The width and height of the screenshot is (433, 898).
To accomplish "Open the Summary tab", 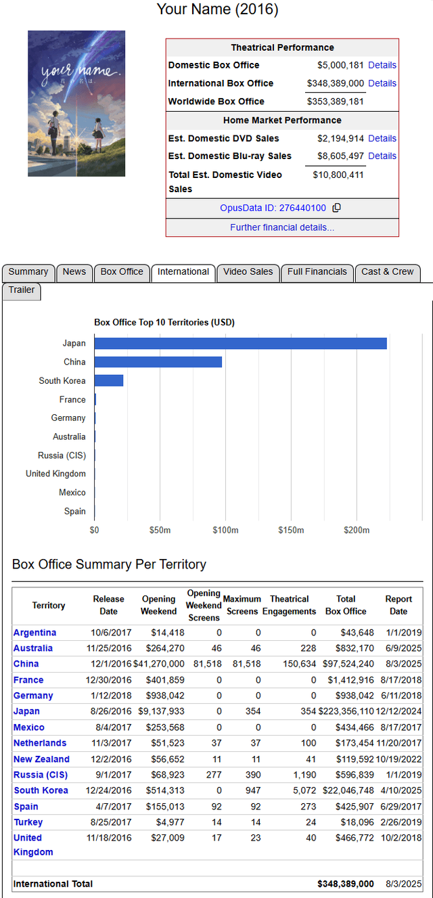I will click(x=28, y=272).
